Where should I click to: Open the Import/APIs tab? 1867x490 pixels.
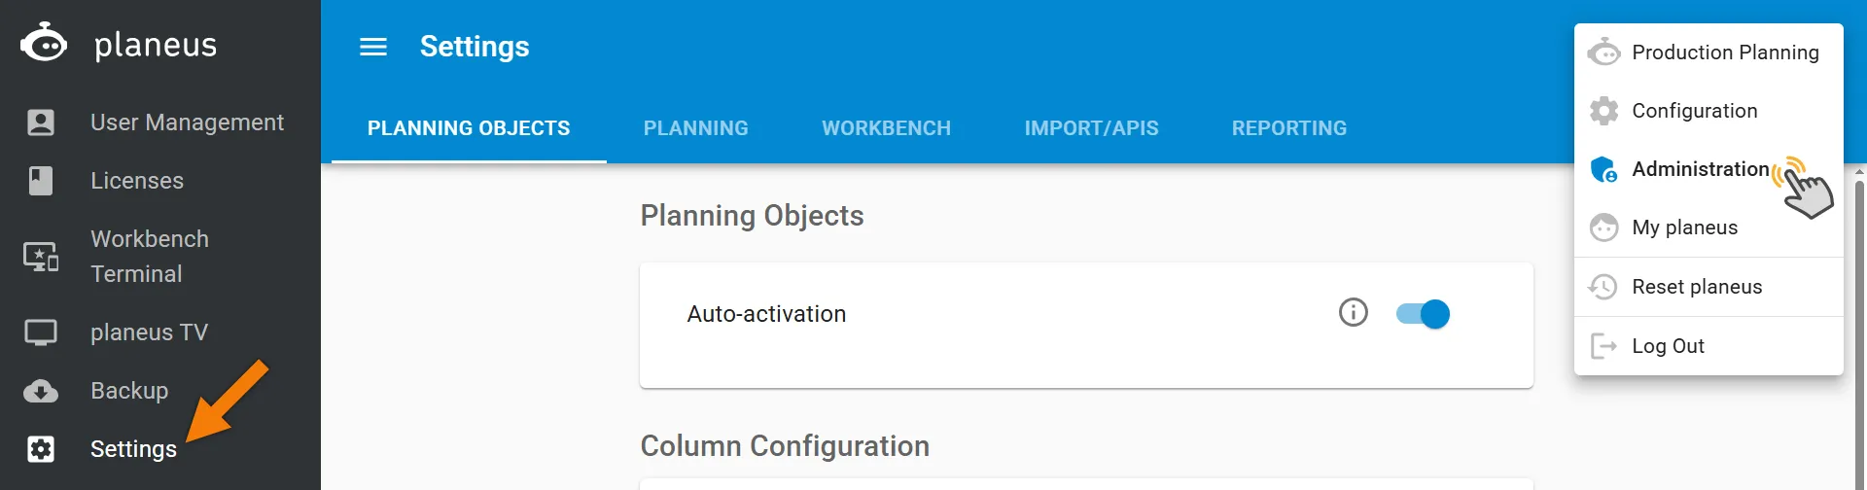pyautogui.click(x=1092, y=128)
